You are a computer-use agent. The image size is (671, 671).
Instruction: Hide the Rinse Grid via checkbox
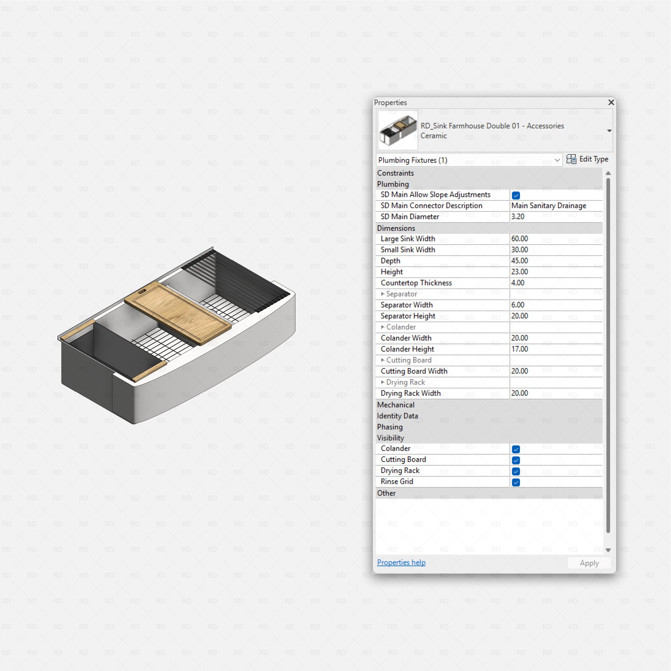pyautogui.click(x=516, y=482)
